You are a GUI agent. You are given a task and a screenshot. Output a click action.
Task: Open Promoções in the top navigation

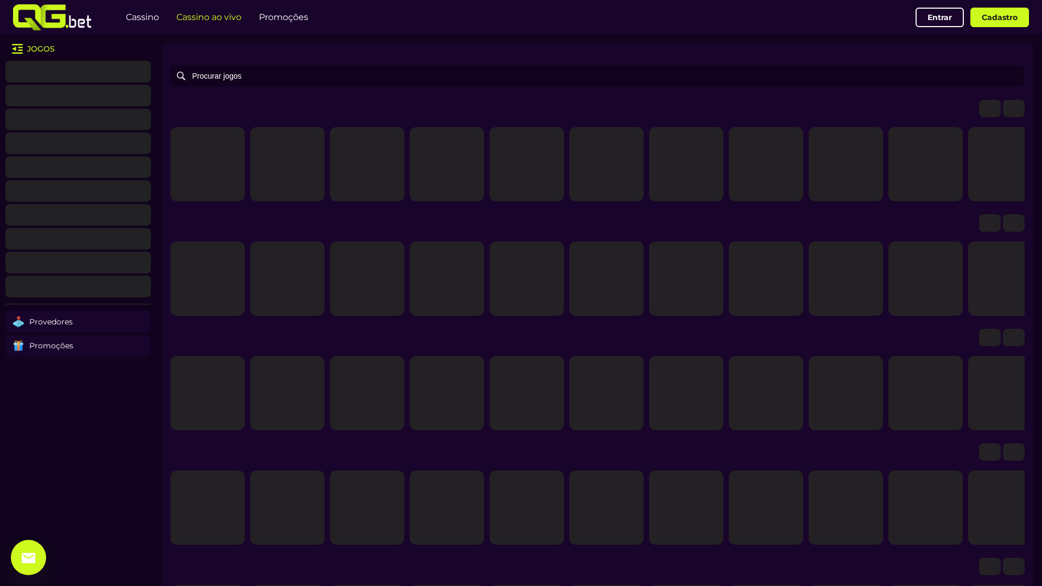[283, 17]
